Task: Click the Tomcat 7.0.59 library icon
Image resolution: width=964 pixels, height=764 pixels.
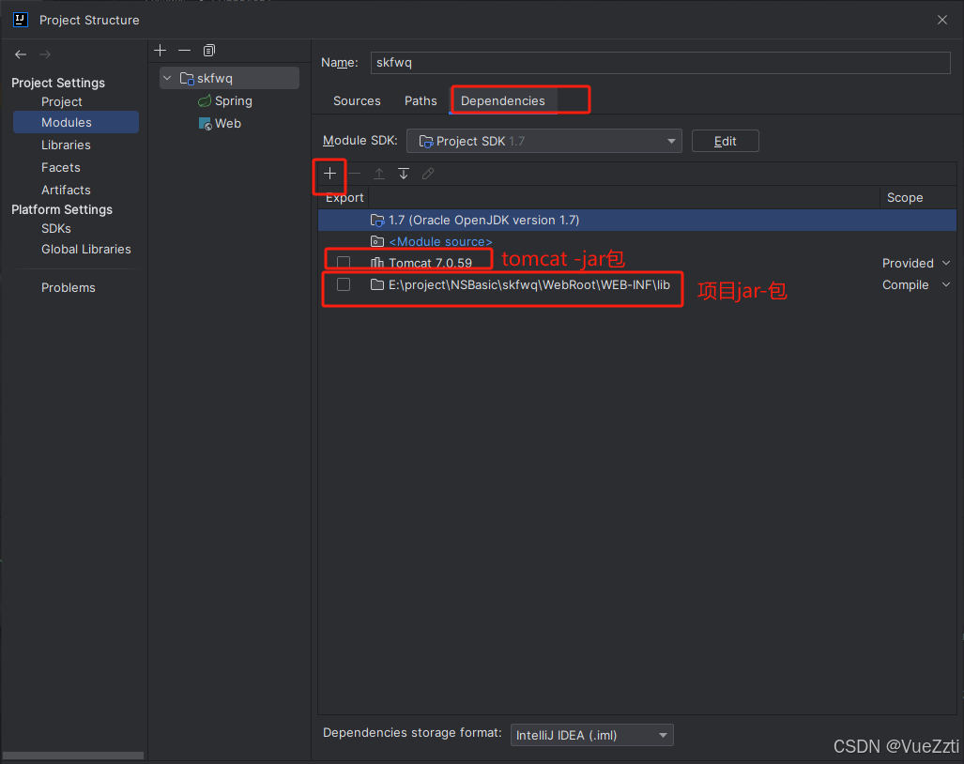Action: click(x=376, y=263)
